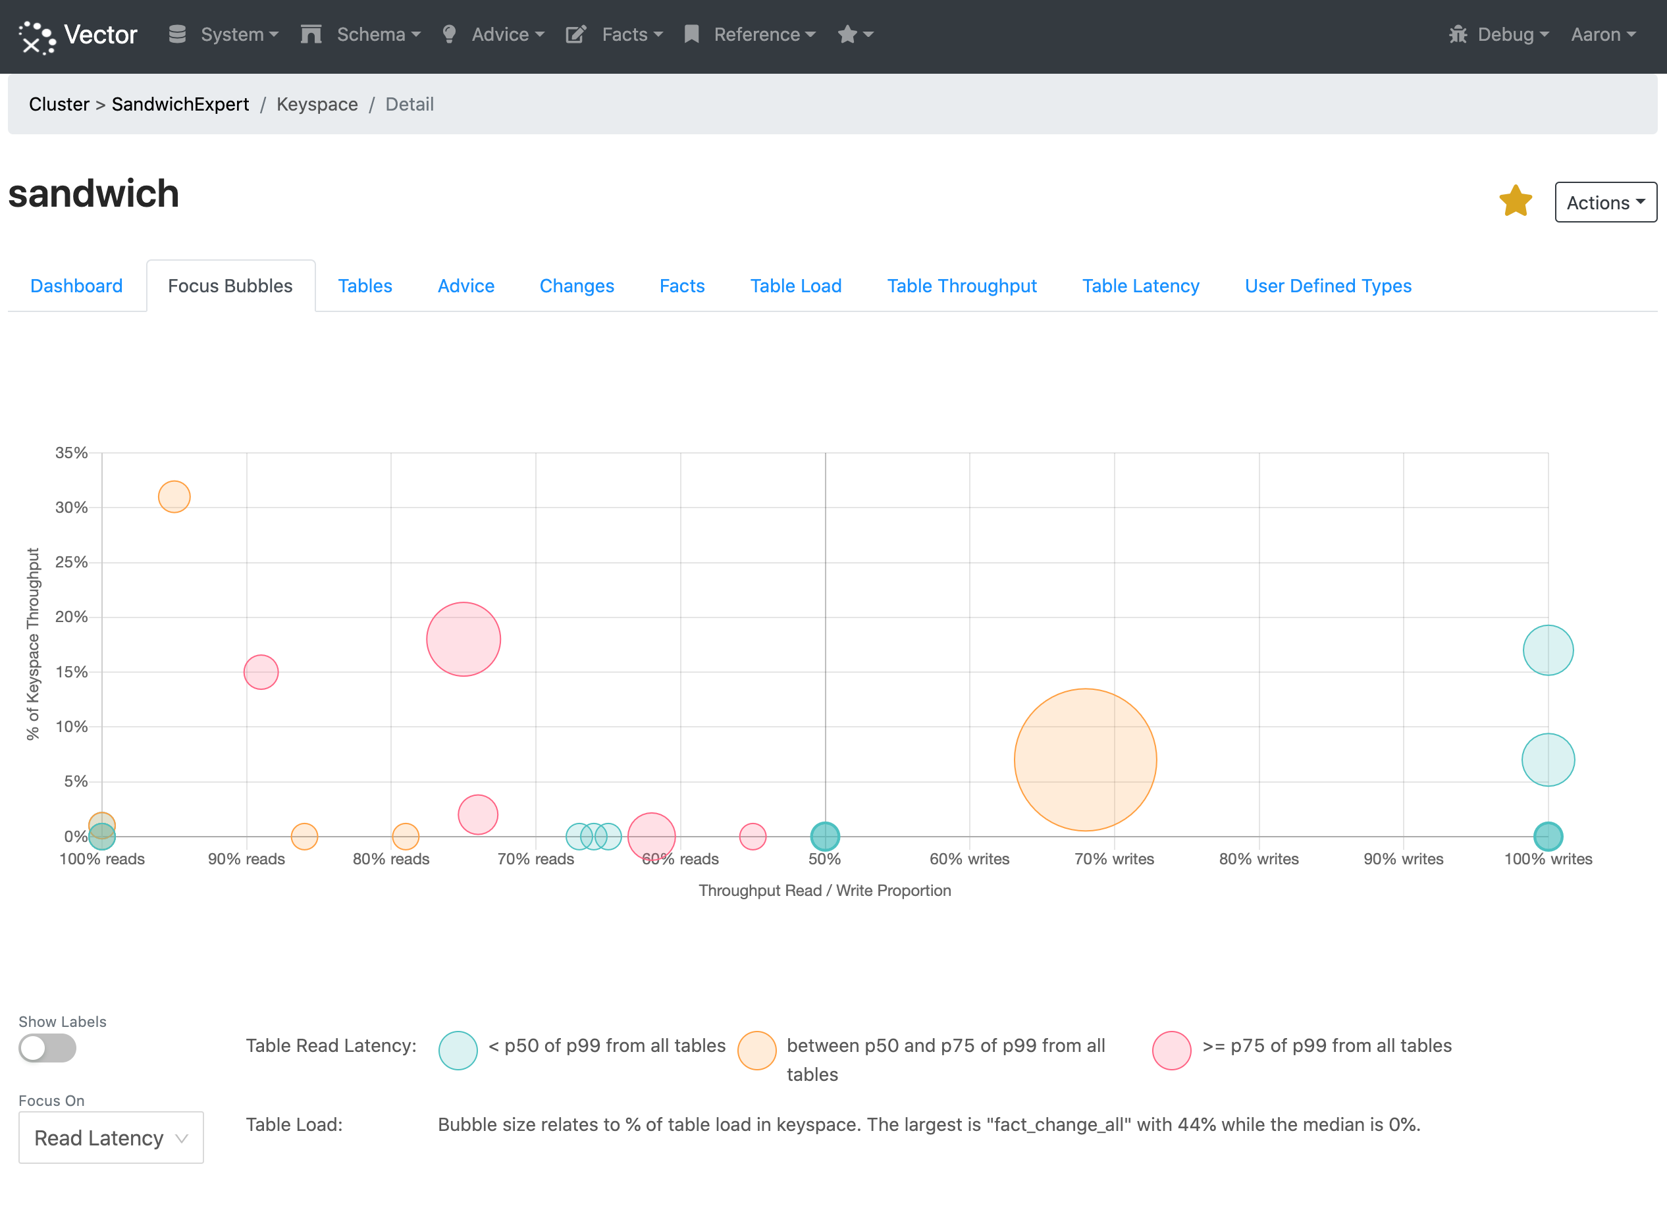
Task: Open the User Defined Types tab
Action: pyautogui.click(x=1327, y=286)
